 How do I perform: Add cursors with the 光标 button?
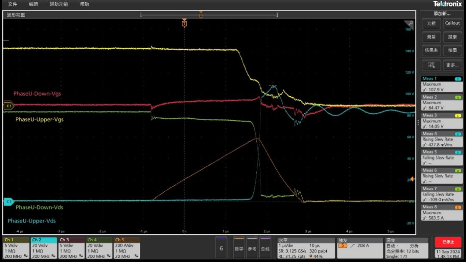pos(431,23)
